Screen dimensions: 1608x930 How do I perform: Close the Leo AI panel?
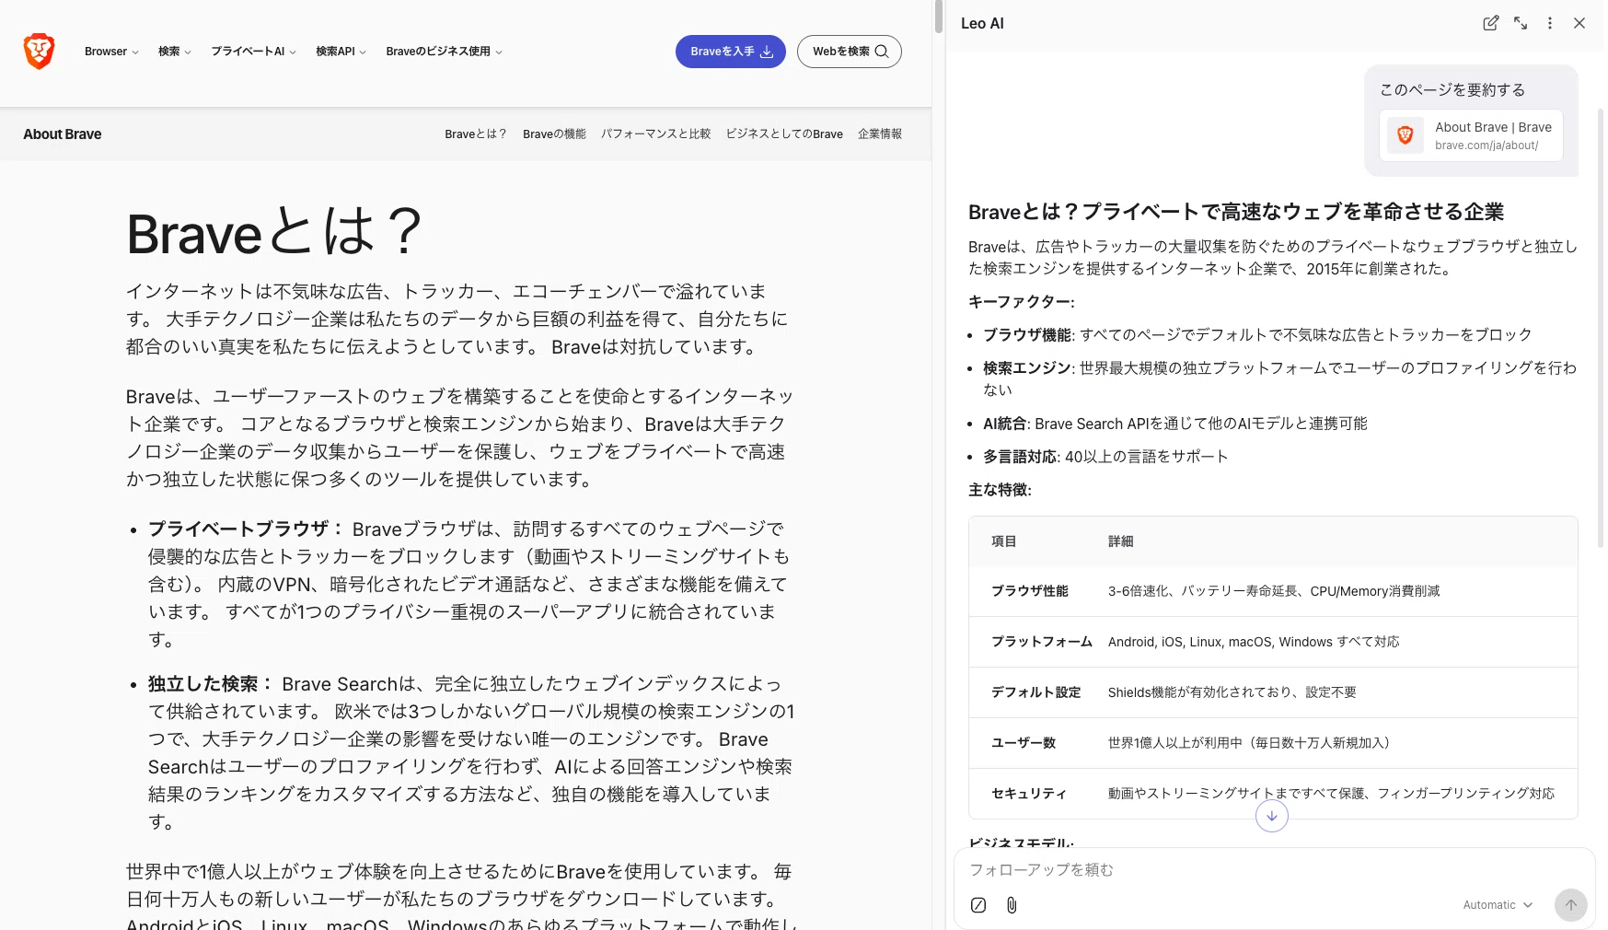(1579, 23)
